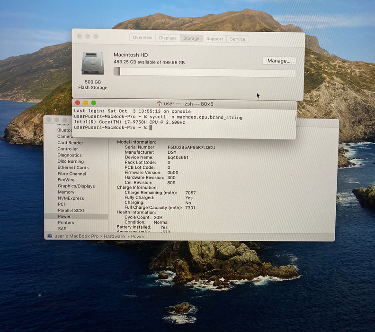Screen dimensions: 375x332
Task: Click the Terminal title "user — -zsh — 80×5"
Action: pyautogui.click(x=188, y=104)
